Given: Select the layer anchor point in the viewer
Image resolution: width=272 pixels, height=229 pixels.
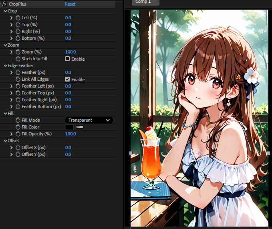Looking at the screenshot, I should coord(199,153).
